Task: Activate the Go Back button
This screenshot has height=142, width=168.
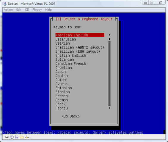Action: tap(71, 116)
